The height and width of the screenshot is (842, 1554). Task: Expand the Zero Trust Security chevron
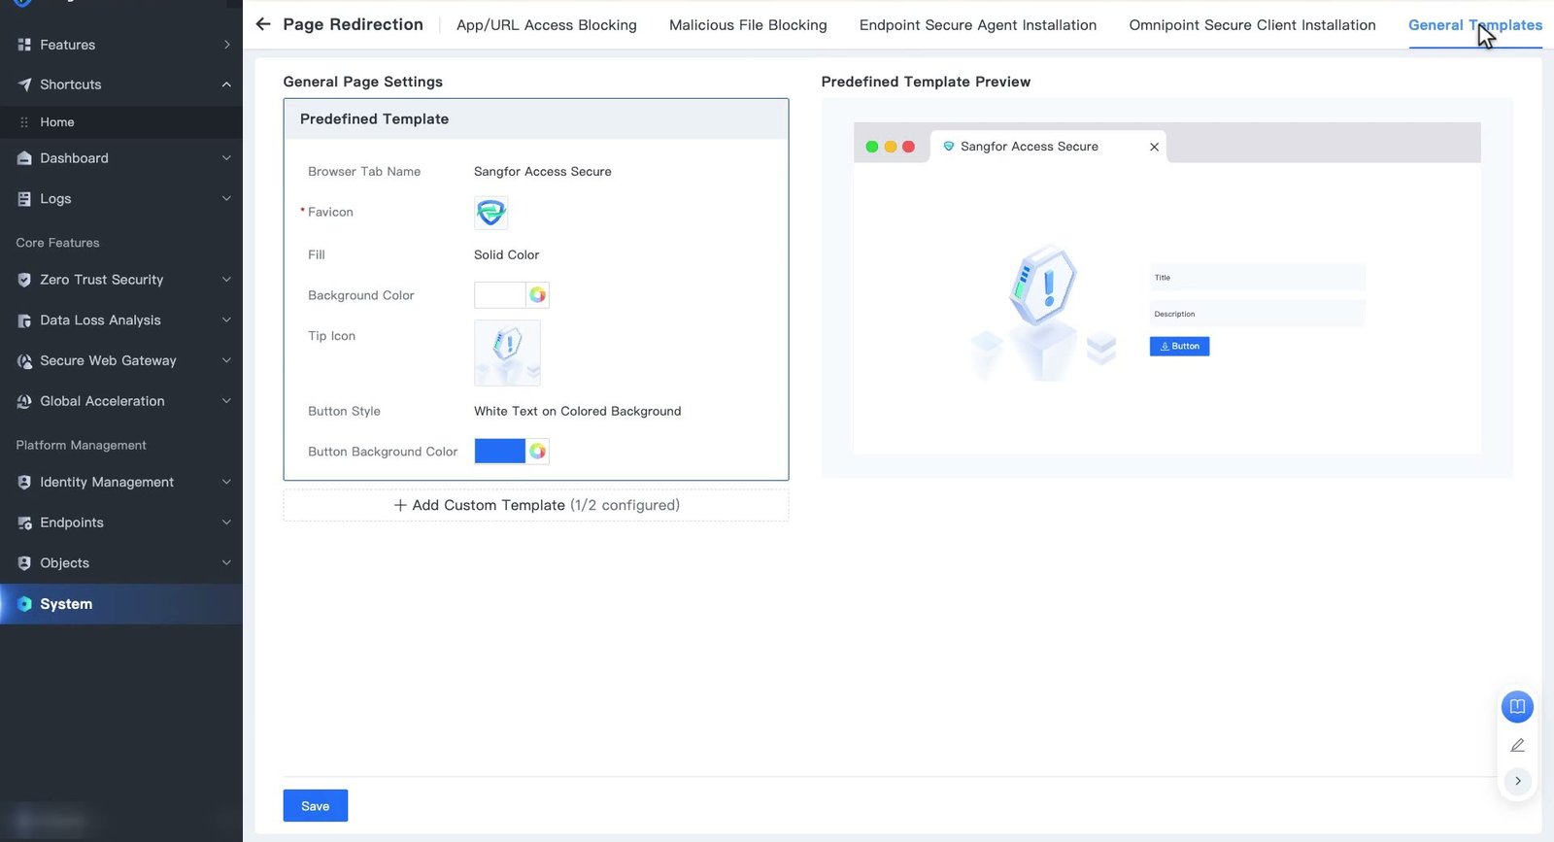pyautogui.click(x=226, y=280)
